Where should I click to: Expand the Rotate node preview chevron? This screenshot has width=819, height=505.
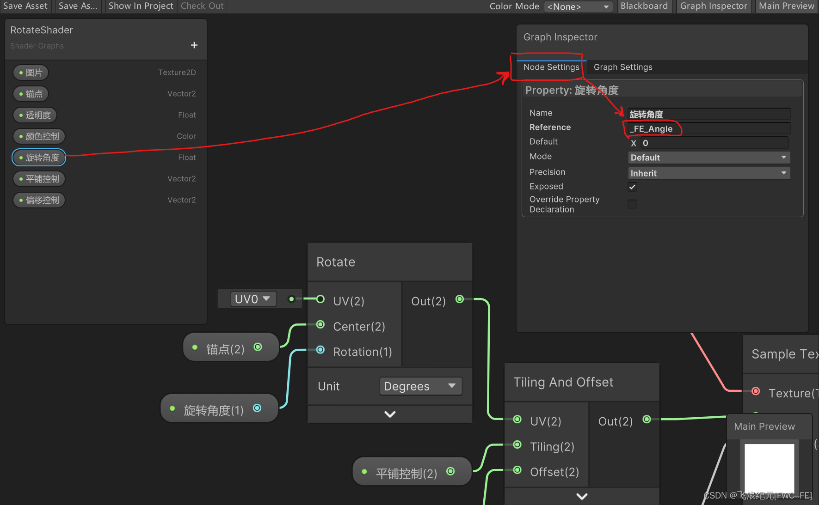click(390, 414)
